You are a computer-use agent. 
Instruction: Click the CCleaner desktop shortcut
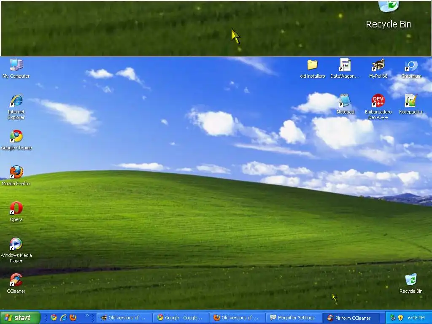pos(16,283)
